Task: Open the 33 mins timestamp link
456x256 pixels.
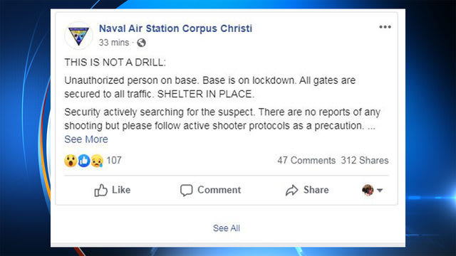Action: point(114,43)
